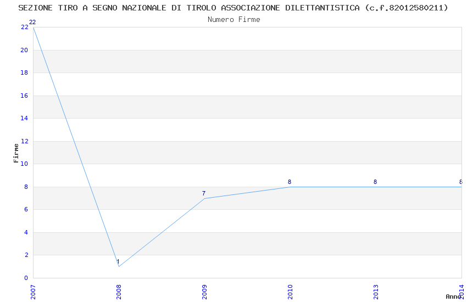The image size is (467, 302).
Task: Click the data point labeled 7 at 2009
Action: (x=204, y=198)
